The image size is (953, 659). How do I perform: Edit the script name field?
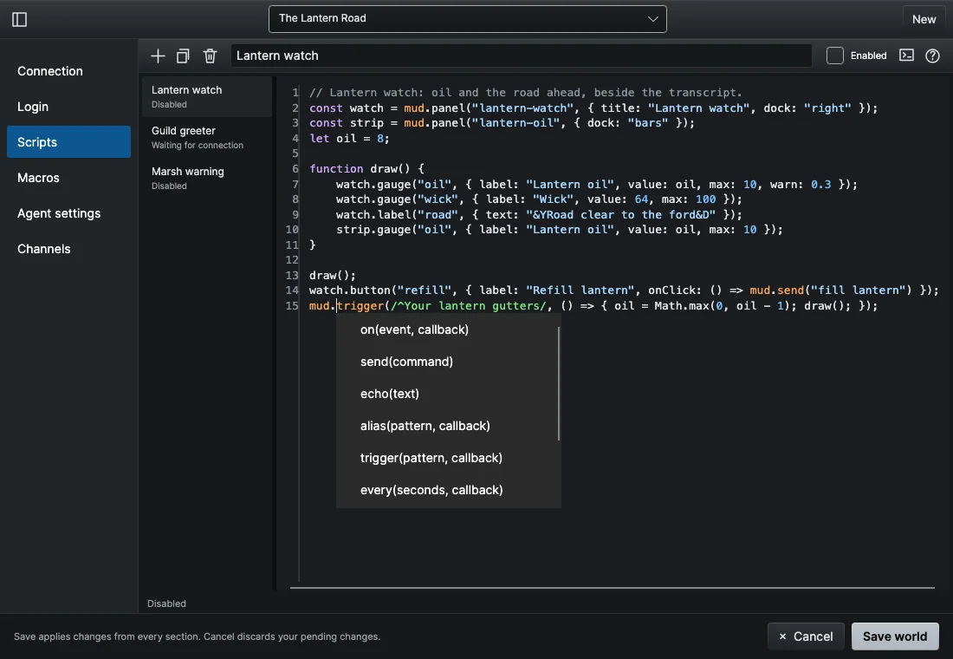(521, 55)
